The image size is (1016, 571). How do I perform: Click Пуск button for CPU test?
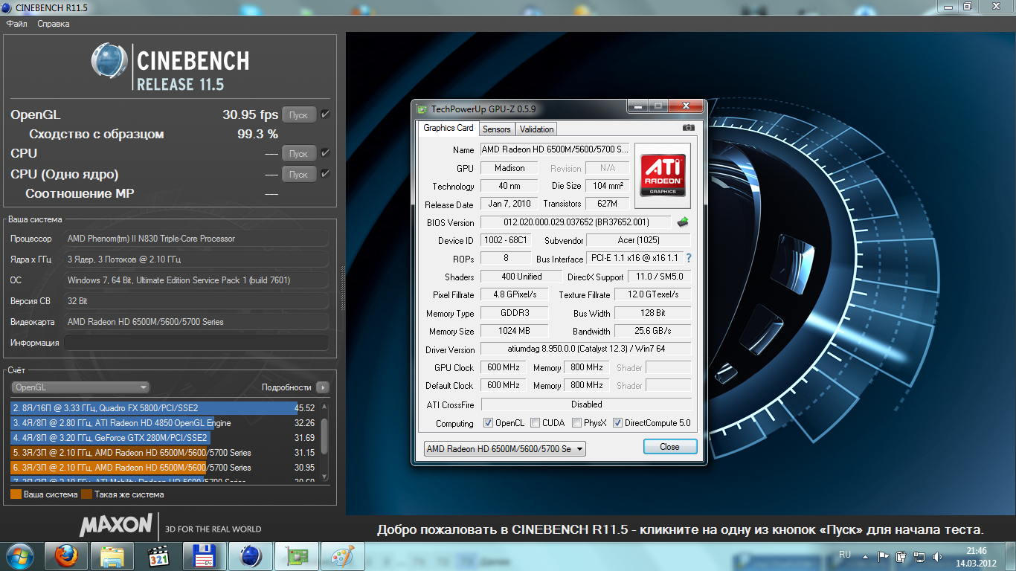(x=298, y=153)
